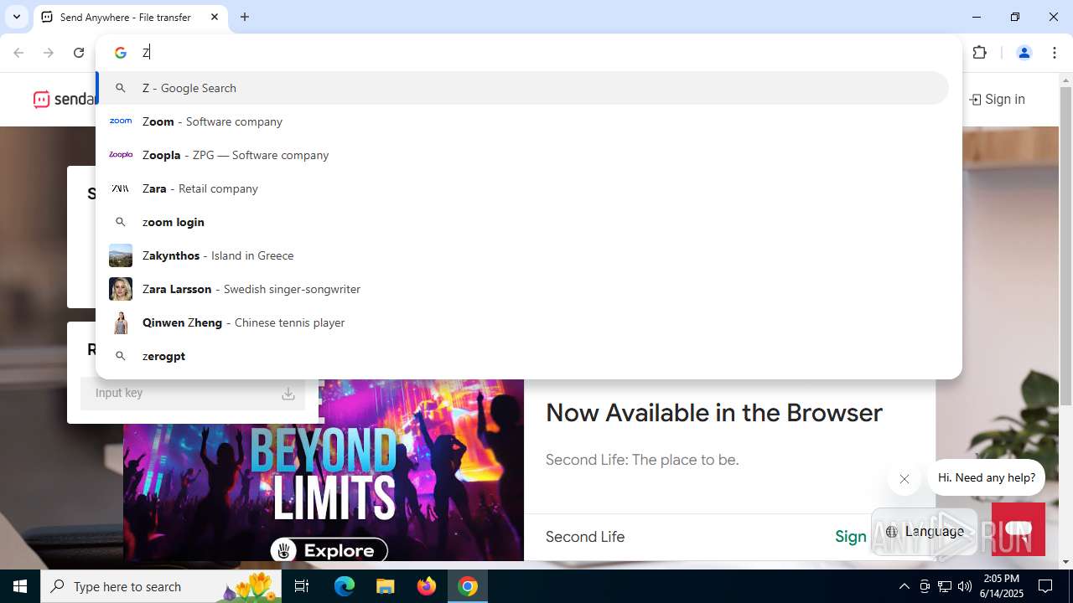The height and width of the screenshot is (603, 1073).
Task: Click the green Sign link in ad
Action: coord(850,537)
